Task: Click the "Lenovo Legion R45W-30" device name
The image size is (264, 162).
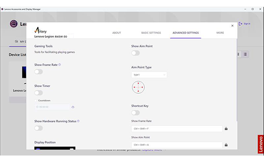Action: point(51,36)
